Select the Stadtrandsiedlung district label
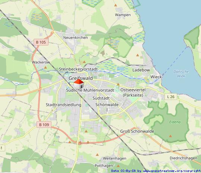Screen dimensions: 201x173 click(63, 105)
